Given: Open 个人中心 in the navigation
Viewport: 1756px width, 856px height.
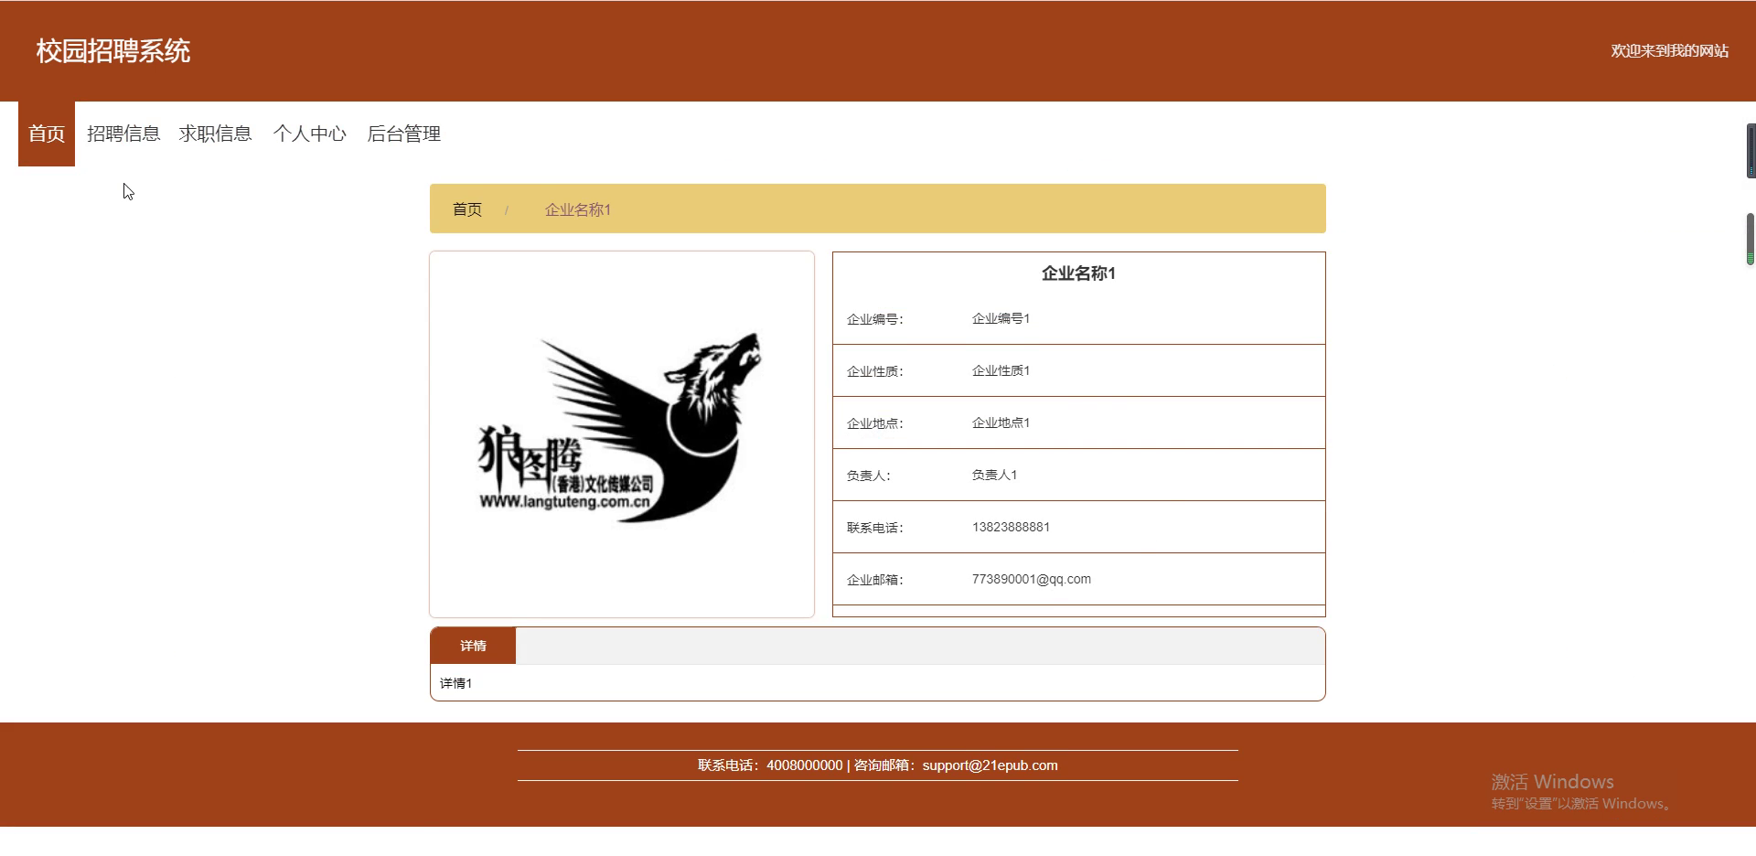Looking at the screenshot, I should 309,134.
